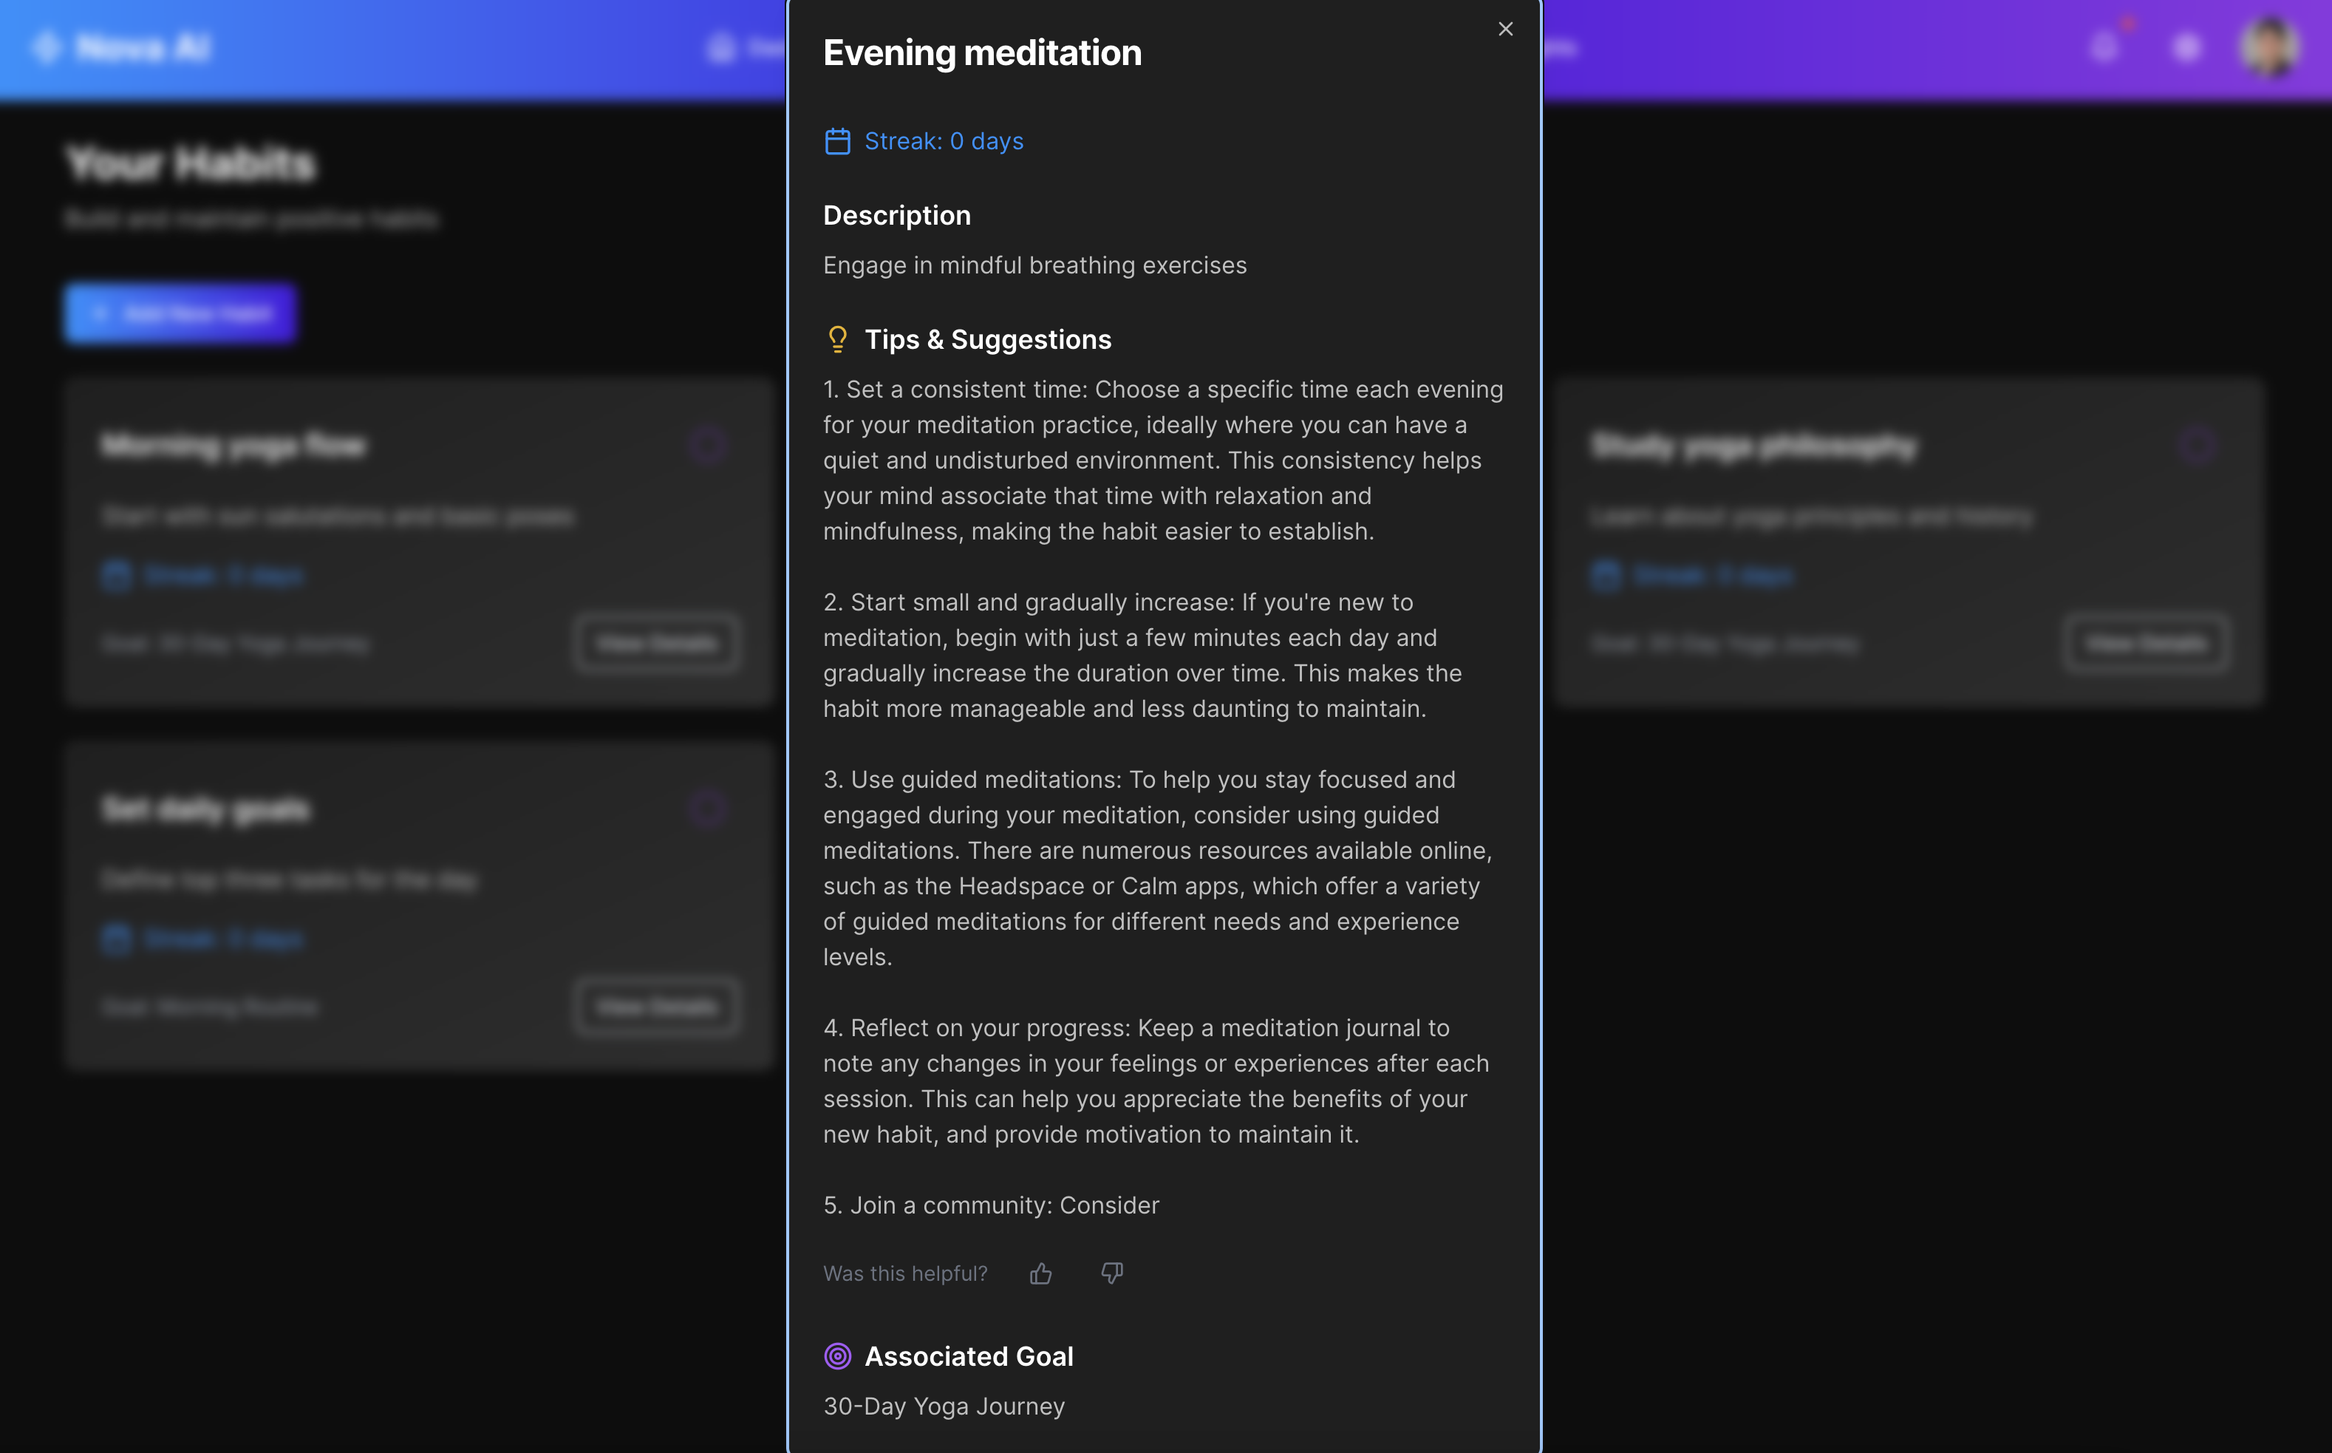Click the lightbulb icon beside Tips & Suggestions

coord(837,339)
